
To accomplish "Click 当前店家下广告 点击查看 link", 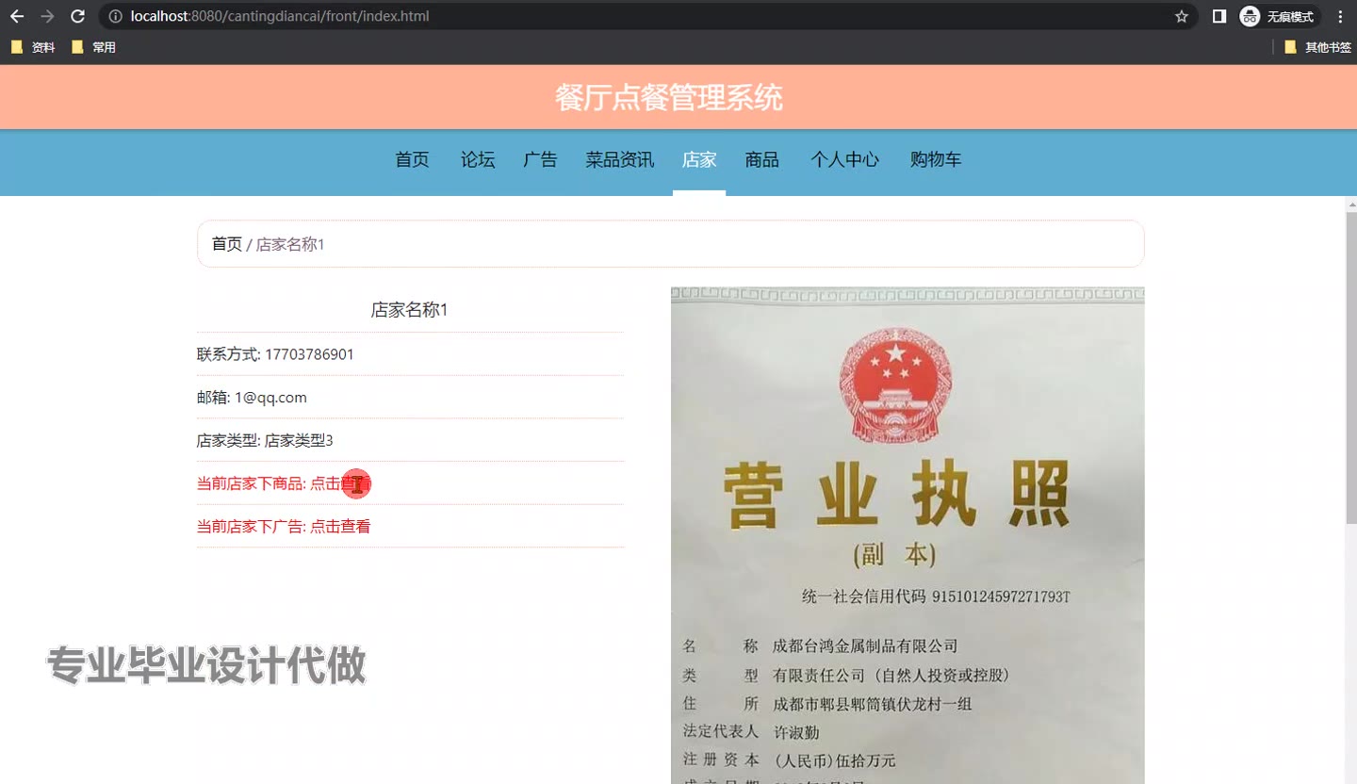I will tap(284, 527).
